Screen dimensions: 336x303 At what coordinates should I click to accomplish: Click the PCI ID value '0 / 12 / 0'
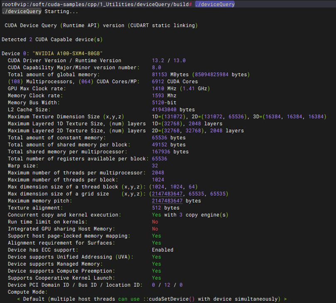[x=167, y=285]
